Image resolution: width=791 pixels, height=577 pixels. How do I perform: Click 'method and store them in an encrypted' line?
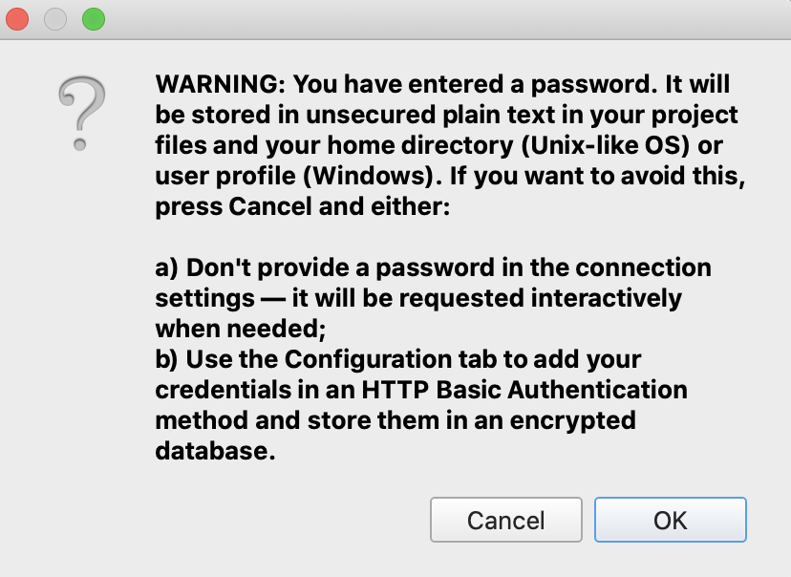395,420
